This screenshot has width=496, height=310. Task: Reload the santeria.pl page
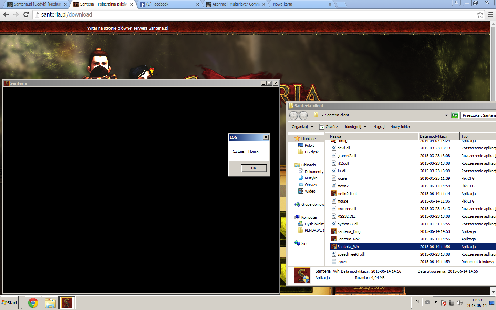(26, 14)
